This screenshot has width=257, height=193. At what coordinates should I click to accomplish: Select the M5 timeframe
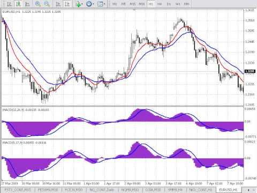[x=123, y=4]
